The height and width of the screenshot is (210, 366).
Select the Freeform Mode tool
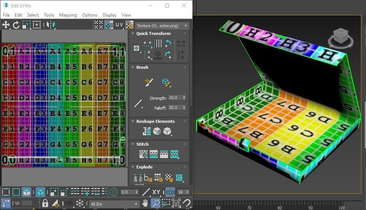pyautogui.click(x=37, y=25)
